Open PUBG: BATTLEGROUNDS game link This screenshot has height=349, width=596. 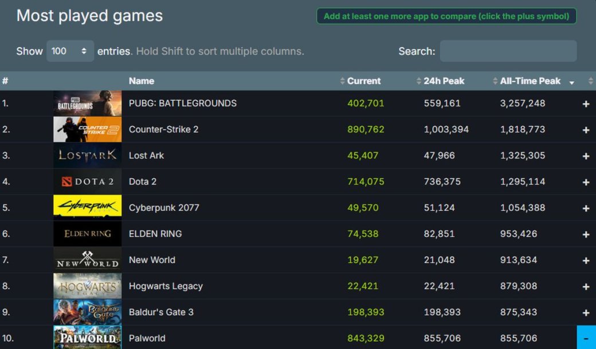[182, 103]
